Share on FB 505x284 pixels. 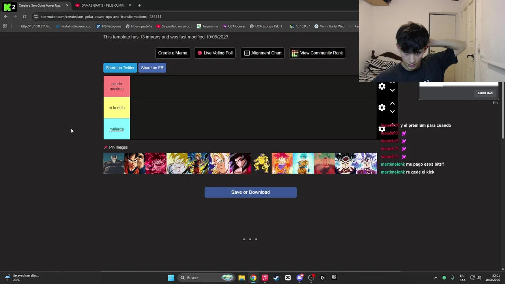coord(152,68)
